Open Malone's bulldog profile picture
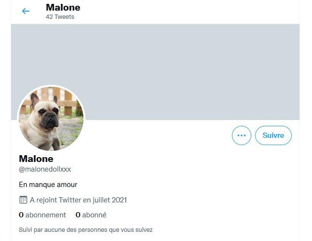 click(51, 119)
